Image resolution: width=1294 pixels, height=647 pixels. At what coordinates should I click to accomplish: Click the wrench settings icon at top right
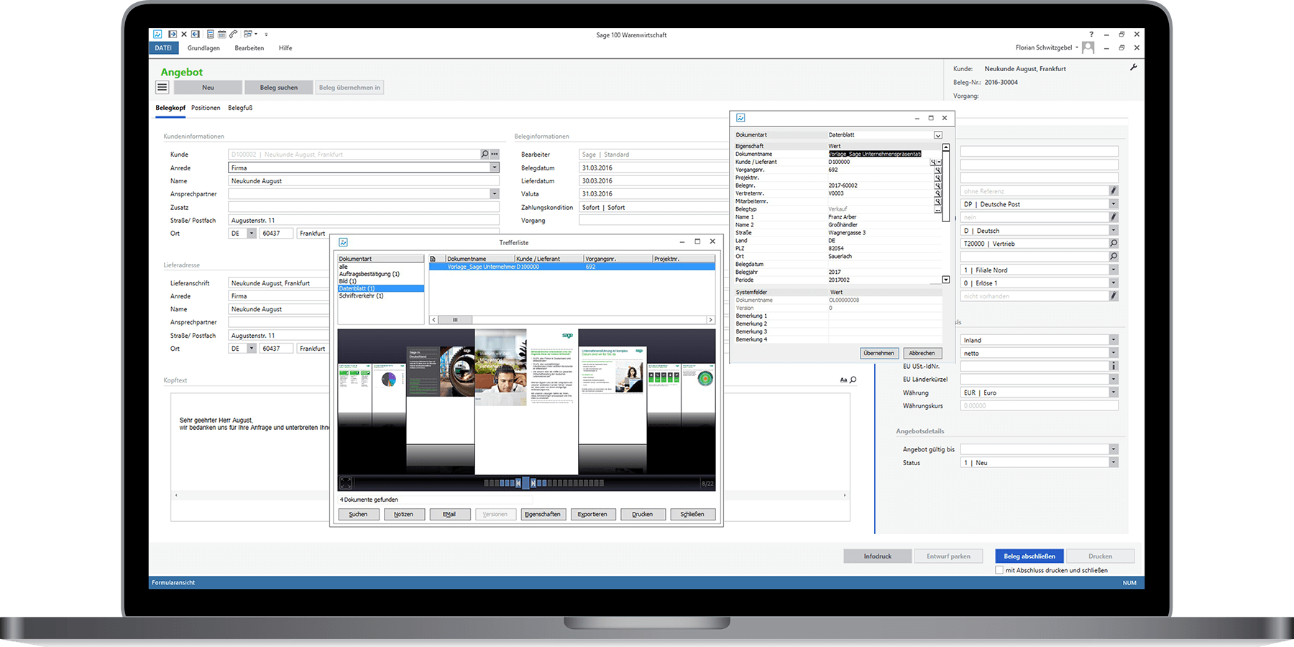[x=1134, y=67]
